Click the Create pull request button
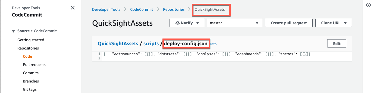Viewport: 373px width, 93px height. click(289, 23)
